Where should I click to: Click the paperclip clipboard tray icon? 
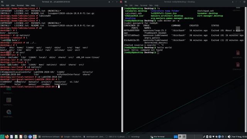(x=204, y=137)
